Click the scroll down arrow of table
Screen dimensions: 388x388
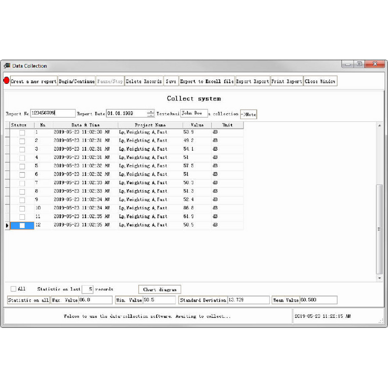379,278
